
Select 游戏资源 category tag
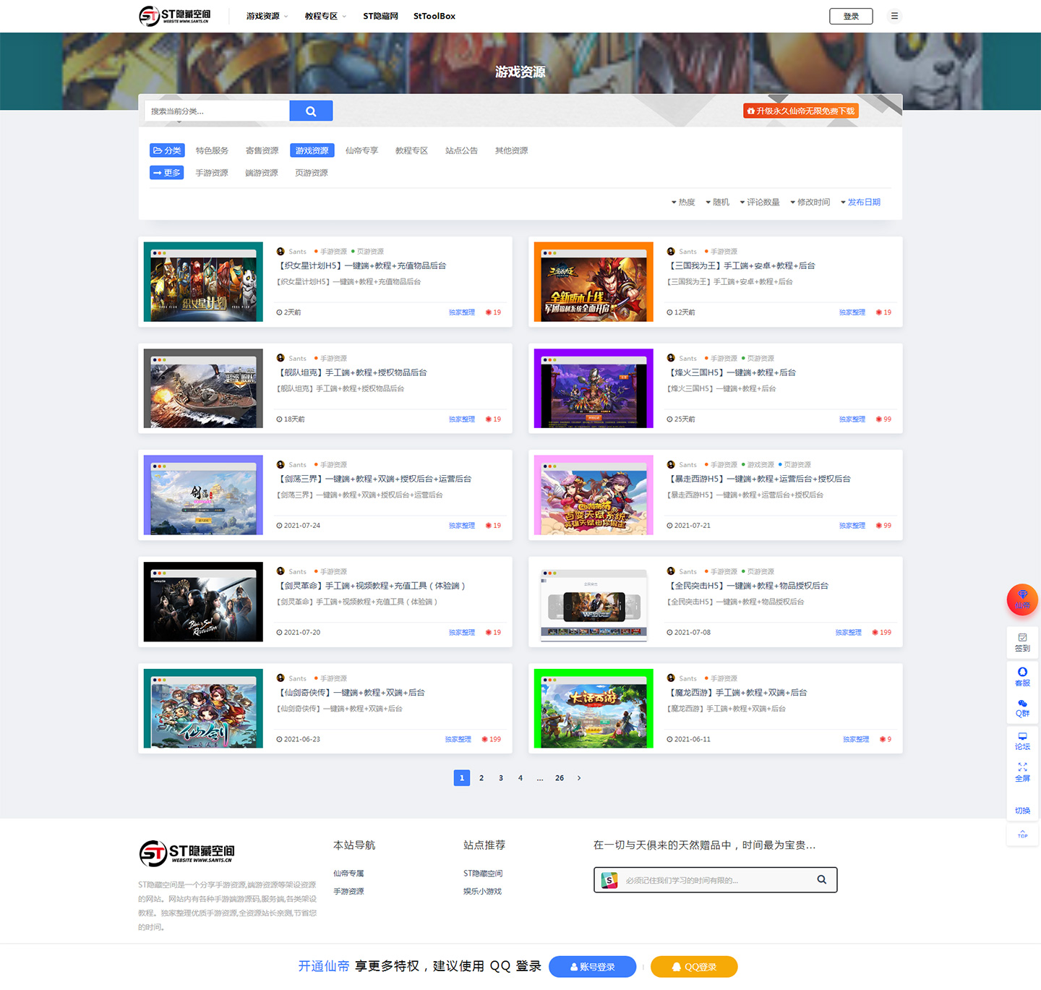tap(312, 150)
